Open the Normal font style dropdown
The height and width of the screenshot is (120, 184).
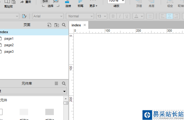[80, 16]
